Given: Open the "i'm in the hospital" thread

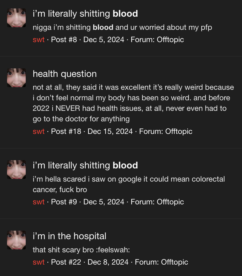Looking at the screenshot, I should click(x=70, y=236).
